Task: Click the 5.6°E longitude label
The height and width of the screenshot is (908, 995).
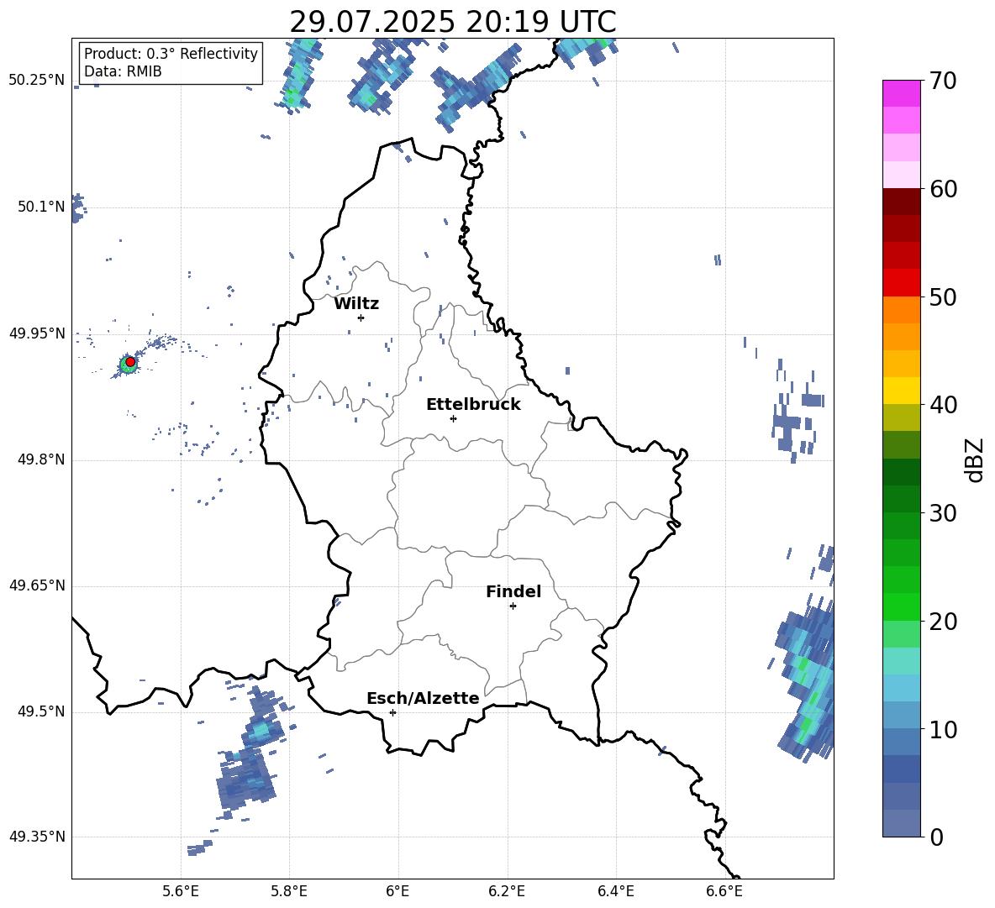Action: [x=181, y=891]
